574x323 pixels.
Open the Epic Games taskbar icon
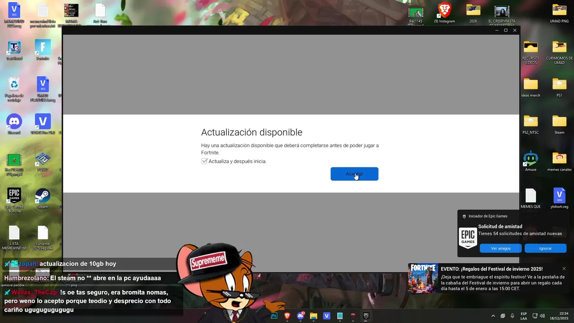tap(366, 316)
